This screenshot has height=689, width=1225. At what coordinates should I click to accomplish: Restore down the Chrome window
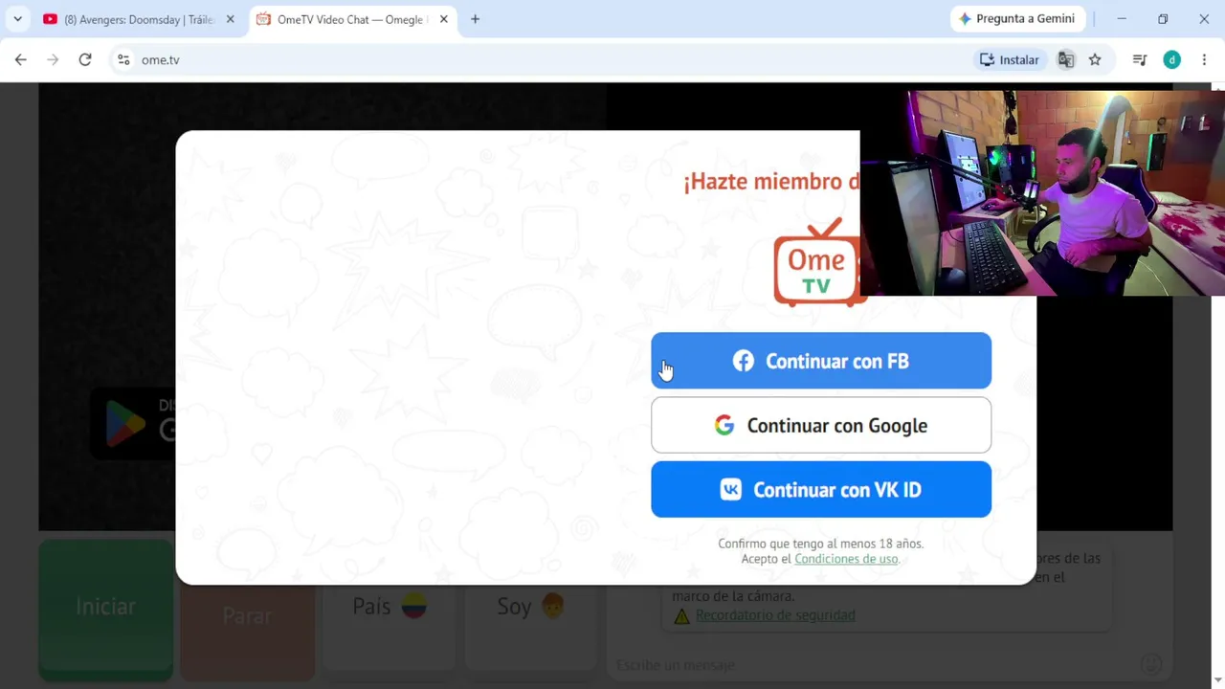[1163, 19]
